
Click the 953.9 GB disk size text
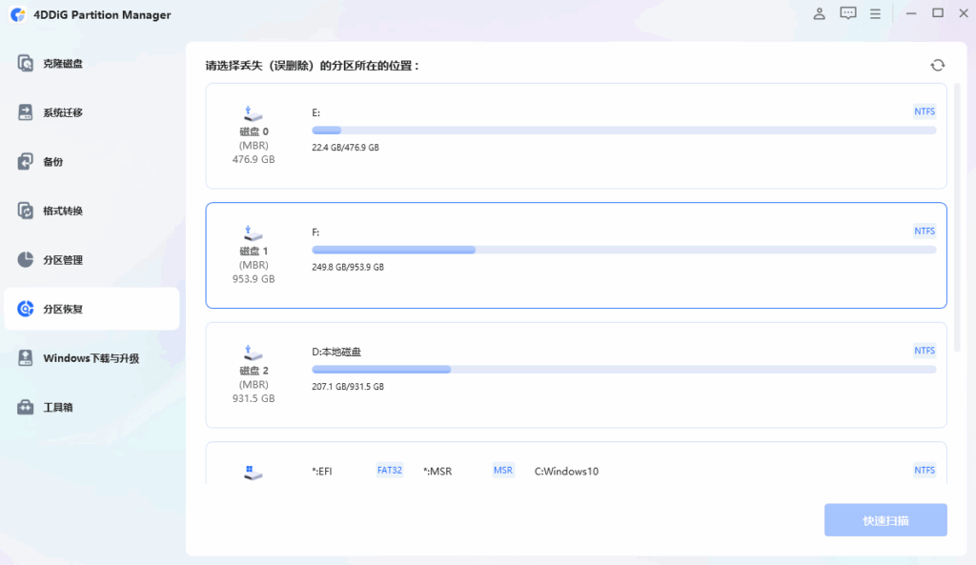click(x=254, y=279)
